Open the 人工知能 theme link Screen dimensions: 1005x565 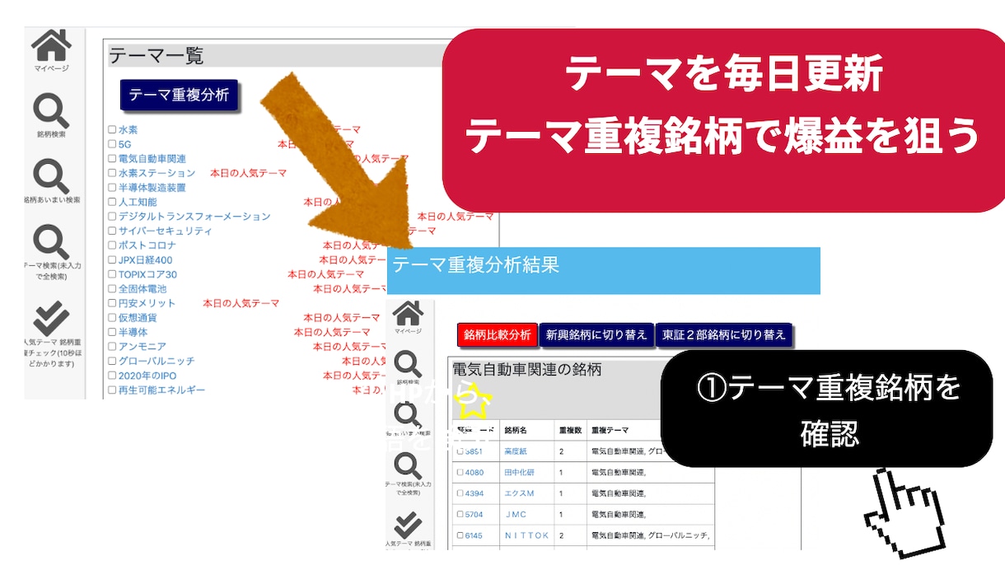click(x=137, y=202)
